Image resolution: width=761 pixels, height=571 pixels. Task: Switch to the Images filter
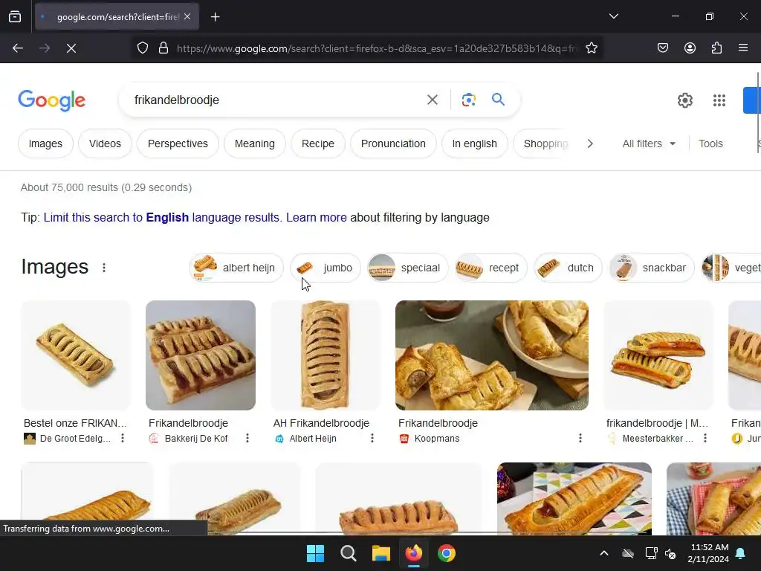coord(45,143)
